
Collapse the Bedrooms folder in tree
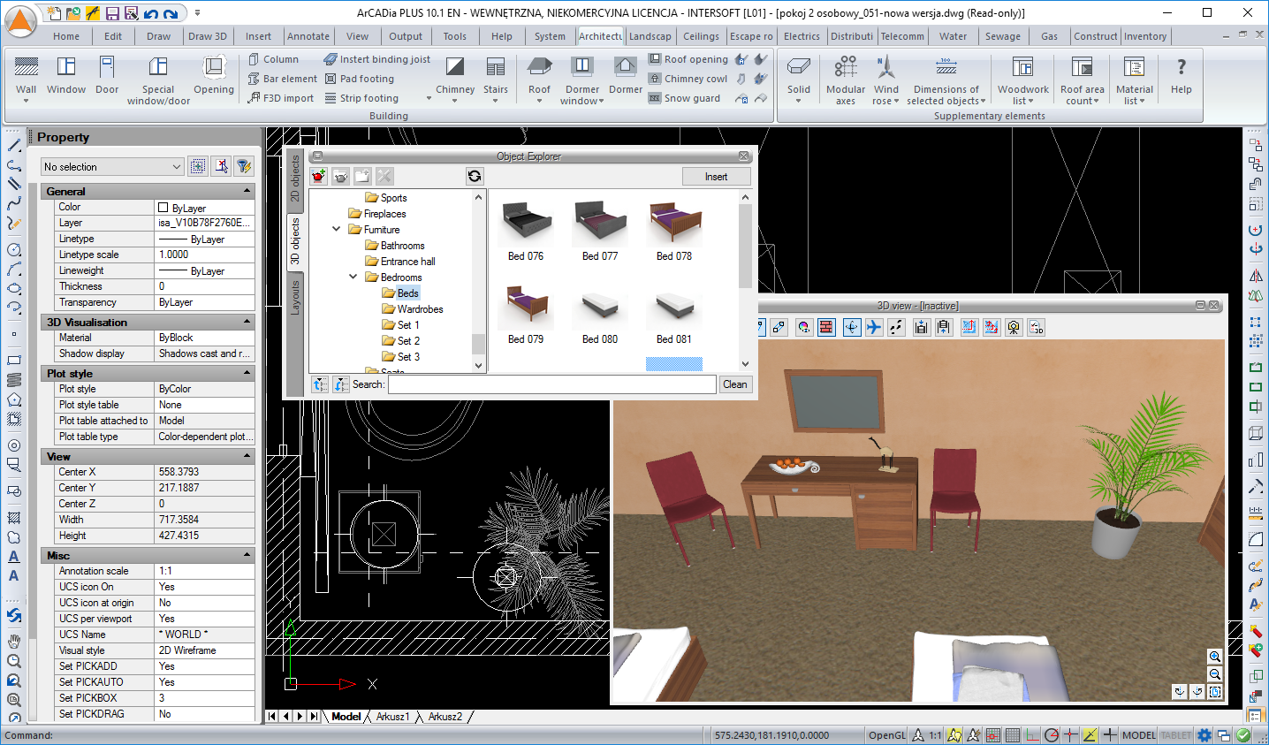tap(353, 277)
